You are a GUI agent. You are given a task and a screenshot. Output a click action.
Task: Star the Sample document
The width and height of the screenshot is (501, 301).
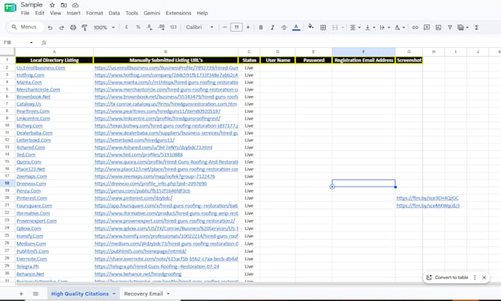52,5
